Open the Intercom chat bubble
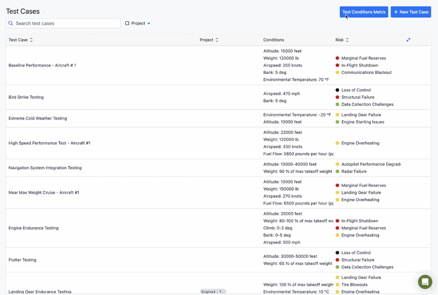The image size is (438, 295). tap(424, 282)
